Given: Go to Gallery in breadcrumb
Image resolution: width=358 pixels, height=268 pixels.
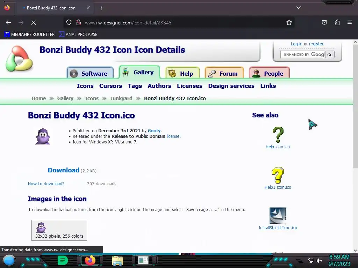Looking at the screenshot, I should tap(65, 98).
